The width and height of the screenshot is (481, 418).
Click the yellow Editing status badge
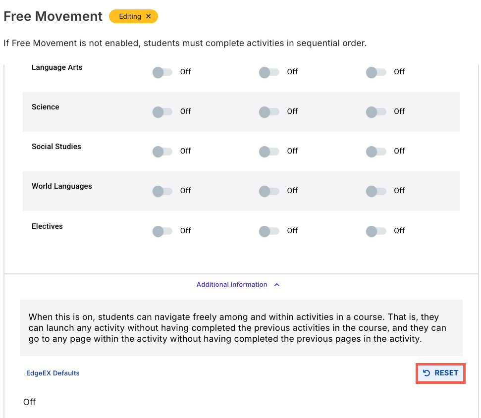click(x=133, y=16)
